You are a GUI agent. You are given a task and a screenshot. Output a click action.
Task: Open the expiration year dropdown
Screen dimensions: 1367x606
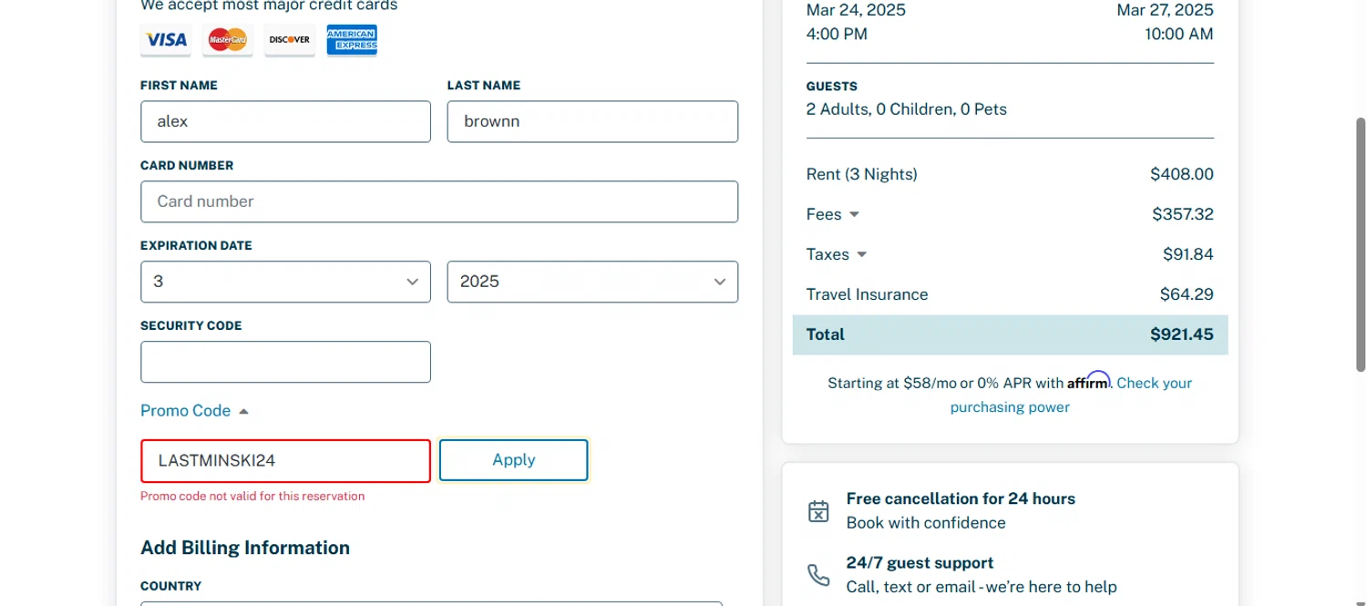click(592, 282)
